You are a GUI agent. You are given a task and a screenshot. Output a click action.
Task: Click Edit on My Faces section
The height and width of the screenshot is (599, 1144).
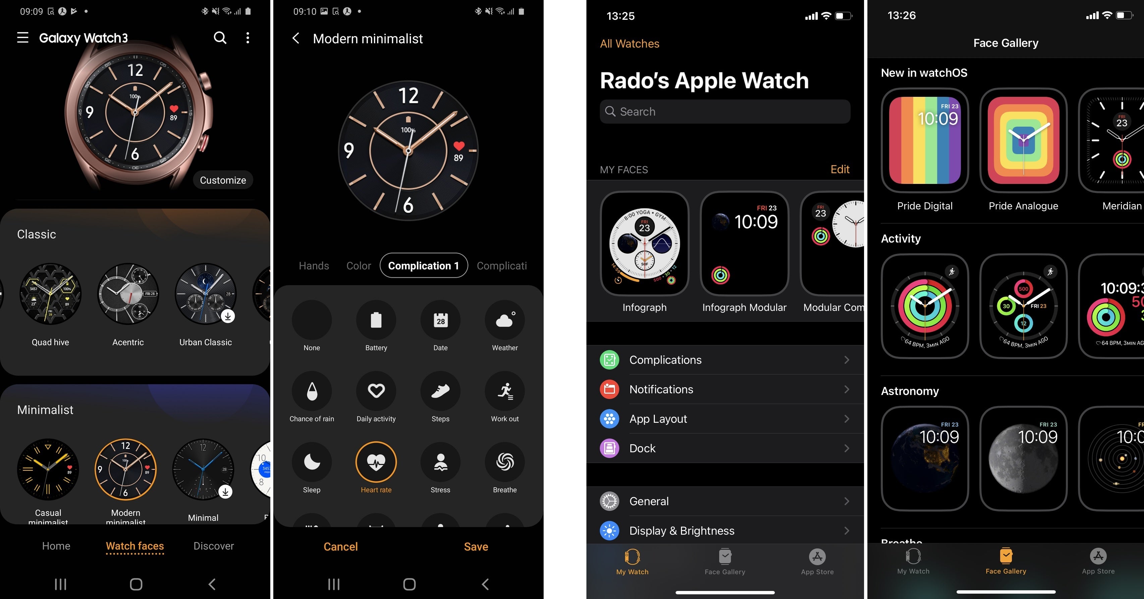click(x=840, y=169)
